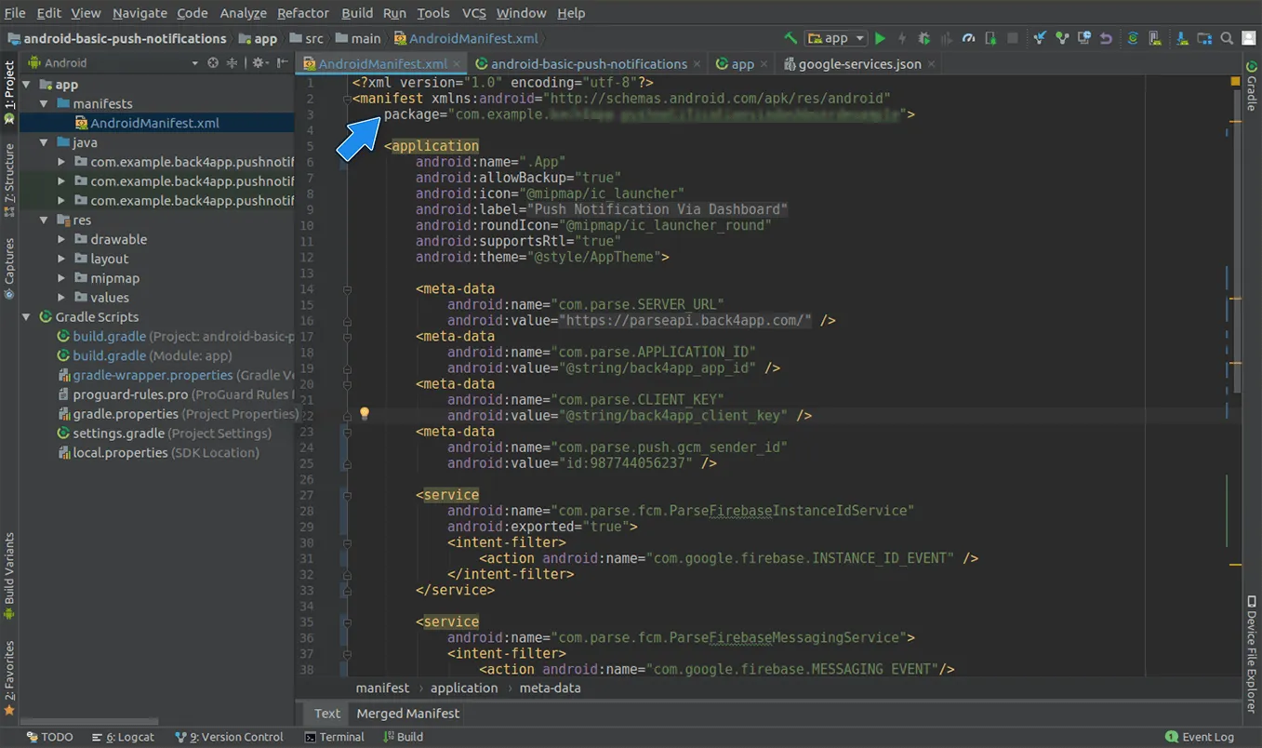Run the app with the green play icon

(x=880, y=38)
